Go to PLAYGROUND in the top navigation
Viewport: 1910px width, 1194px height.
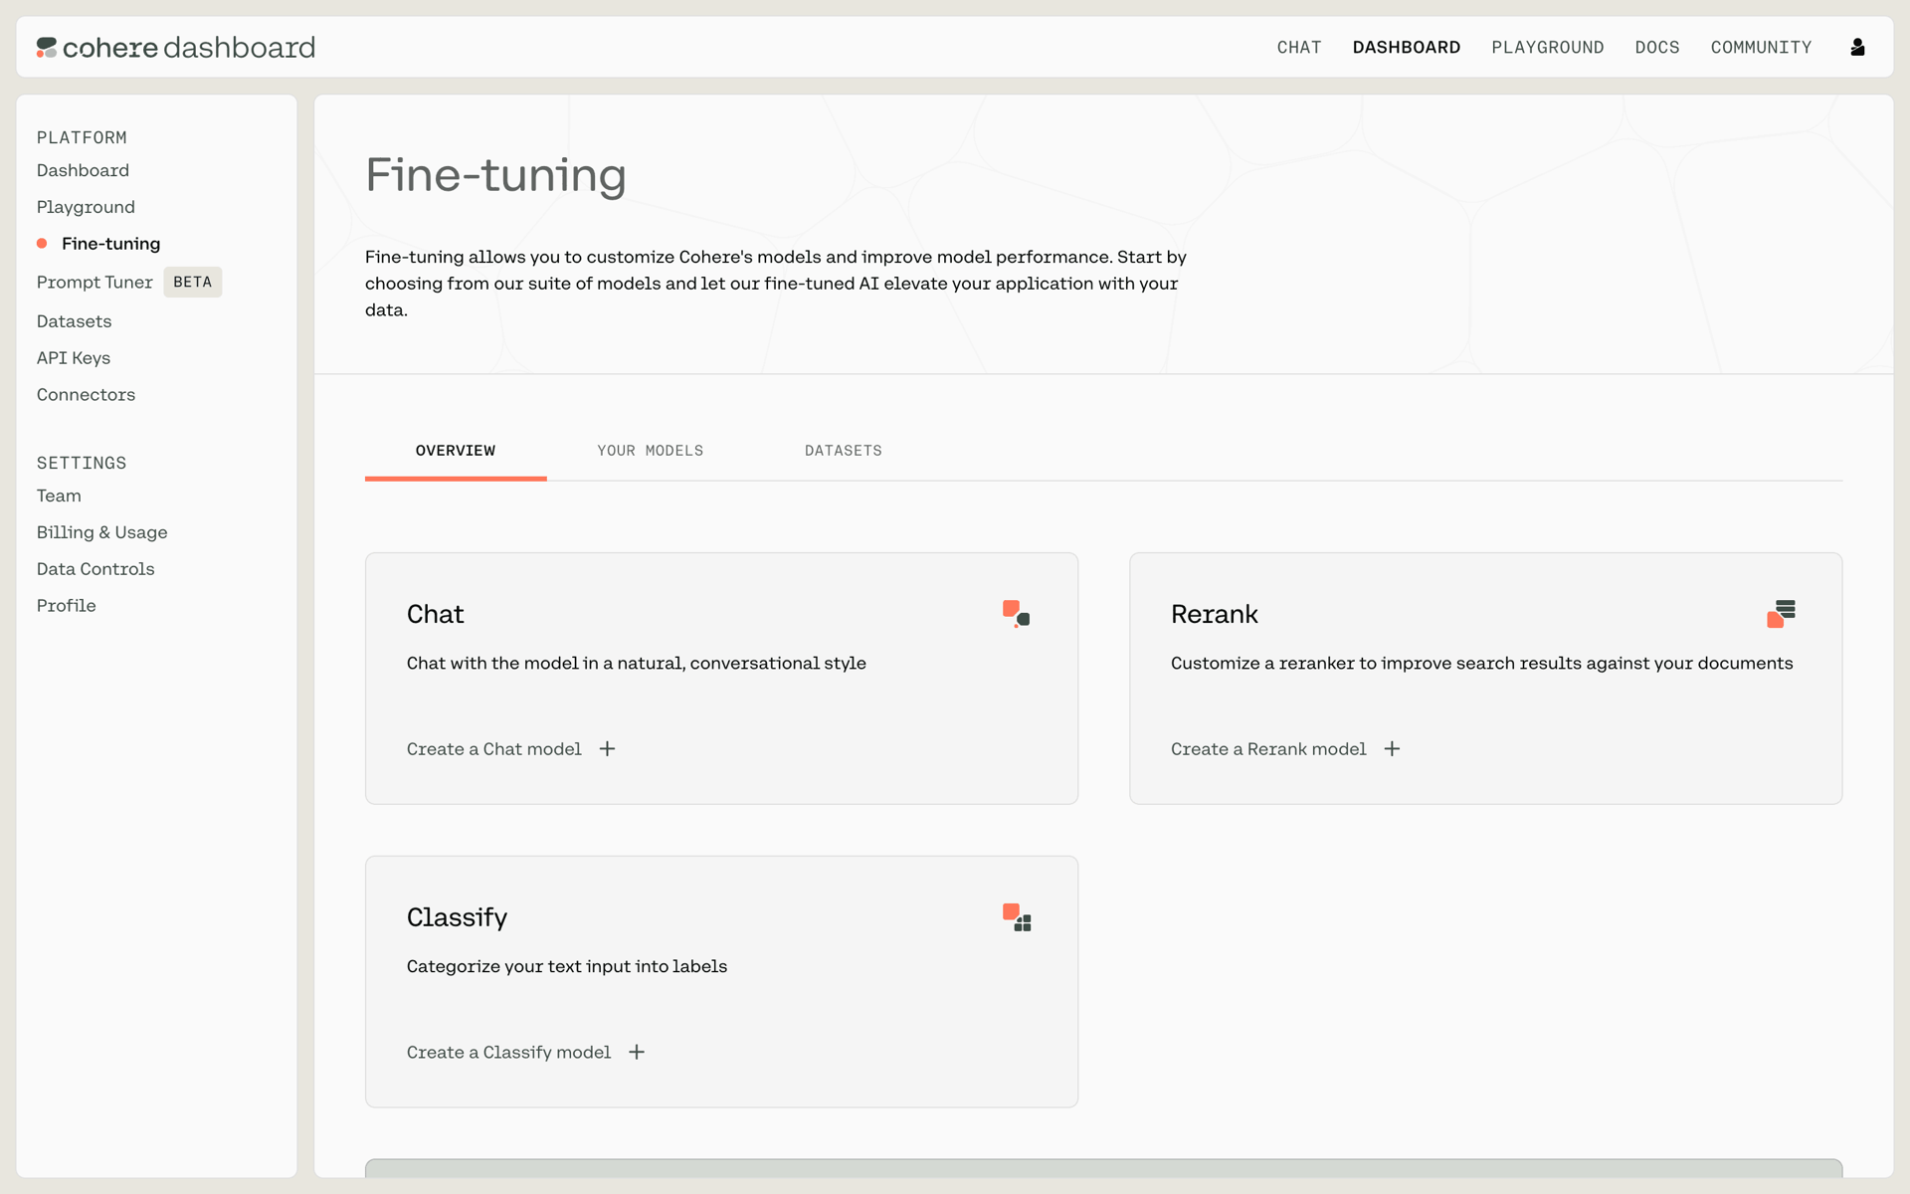(1547, 47)
